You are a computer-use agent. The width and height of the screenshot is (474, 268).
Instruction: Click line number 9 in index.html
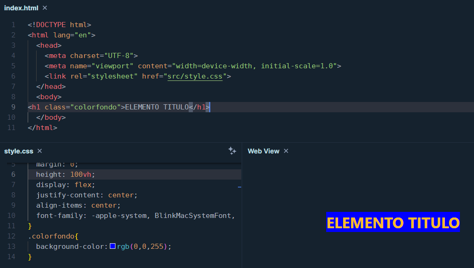(x=13, y=107)
